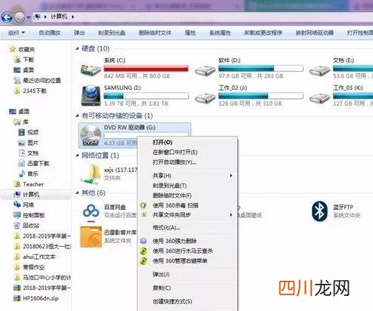Expand 共享(H) submenu
Viewport: 373px width, 311px height.
coord(187,176)
